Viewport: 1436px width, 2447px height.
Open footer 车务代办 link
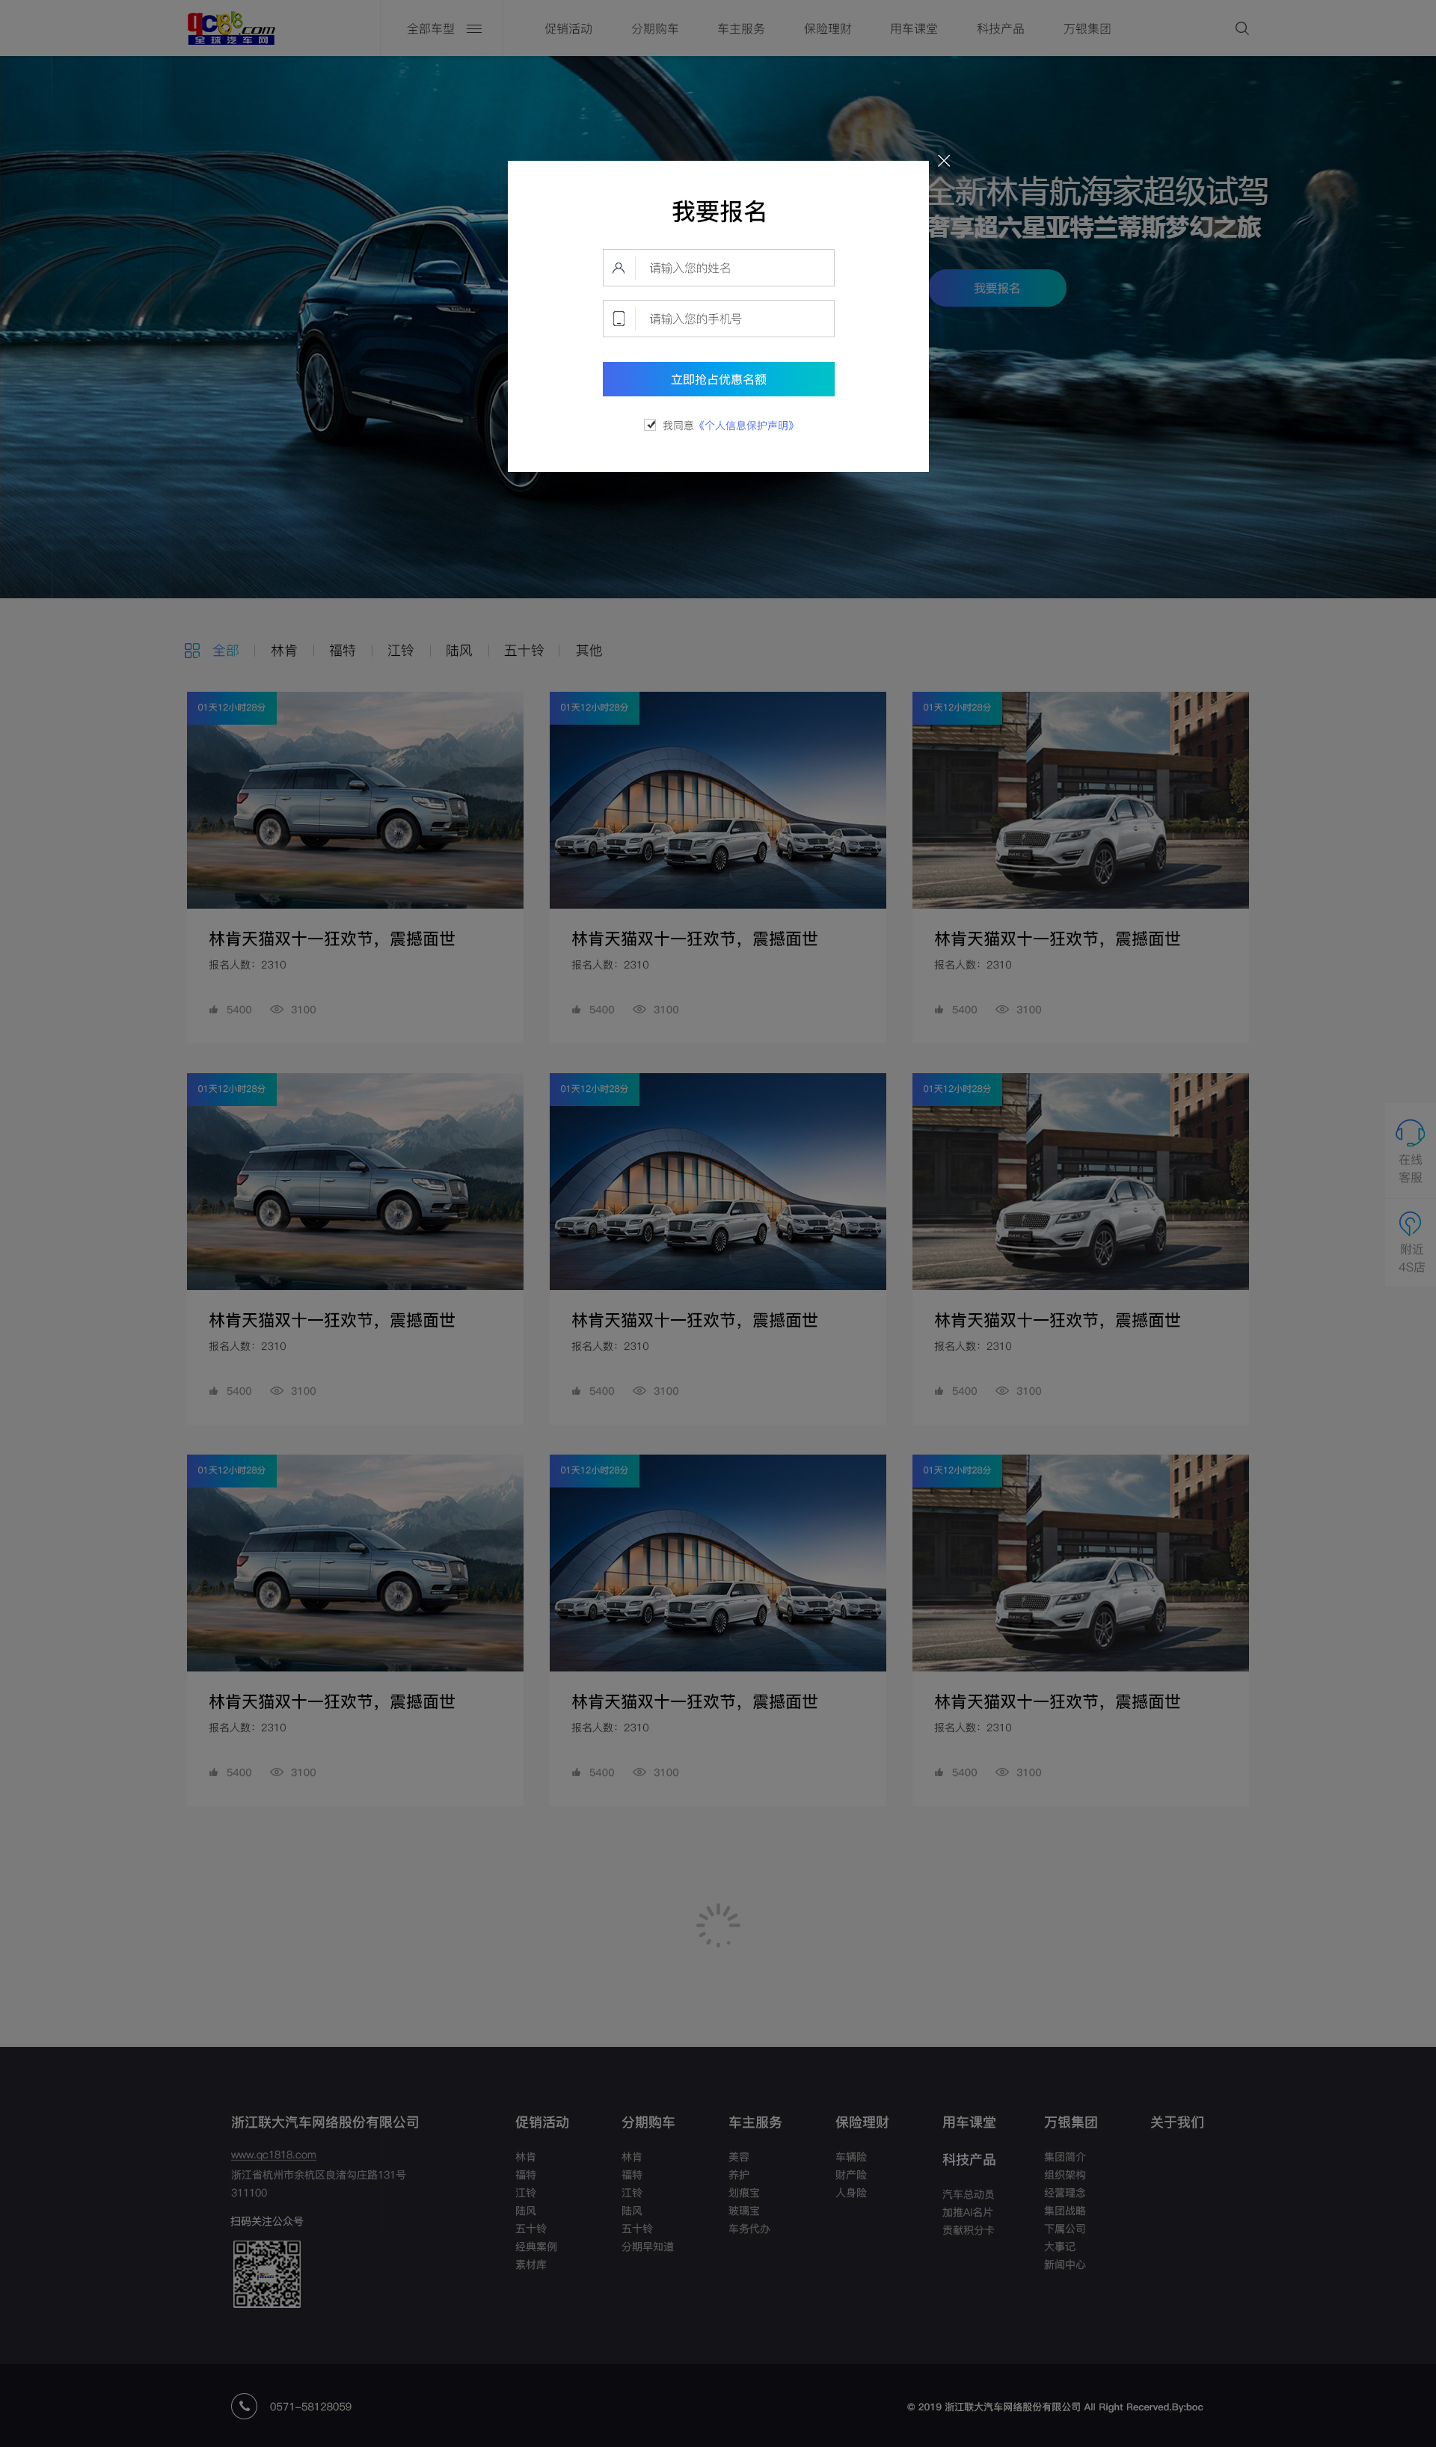(x=749, y=2229)
